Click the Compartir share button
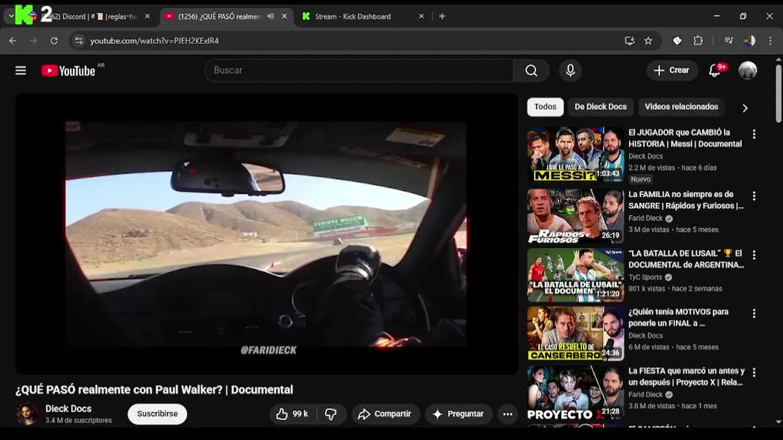 (385, 414)
